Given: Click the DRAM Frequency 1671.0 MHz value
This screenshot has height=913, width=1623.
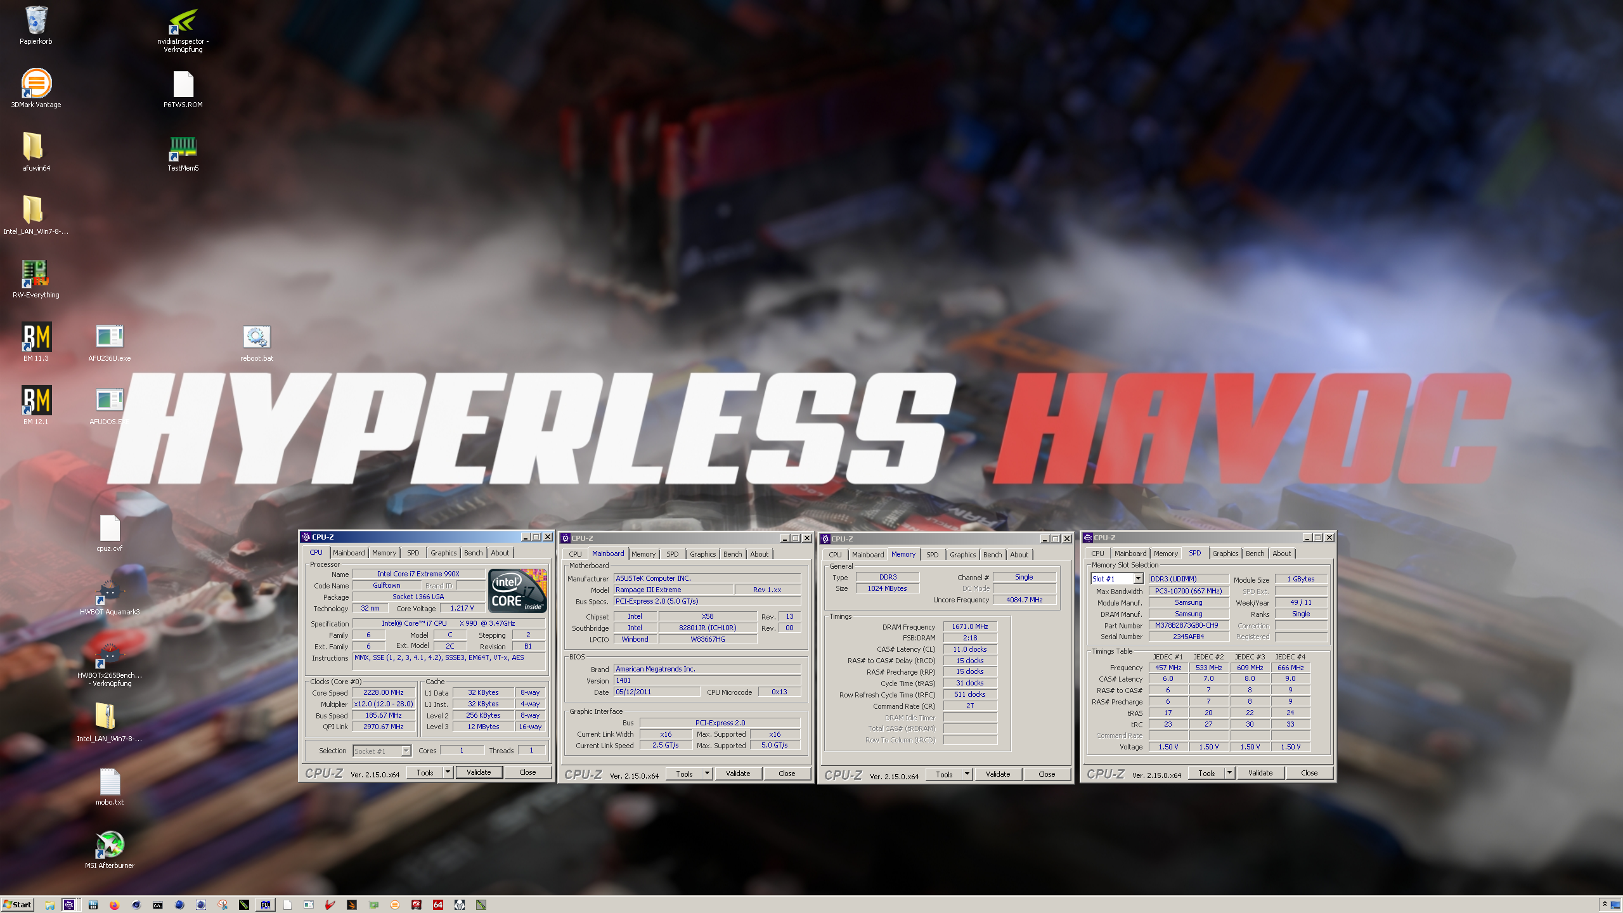Looking at the screenshot, I should click(969, 626).
